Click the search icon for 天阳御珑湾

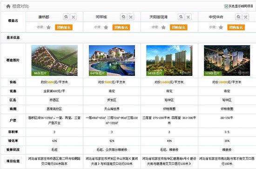point(181,17)
